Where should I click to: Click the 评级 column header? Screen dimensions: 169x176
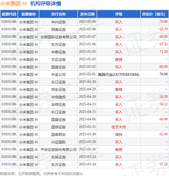point(119,14)
